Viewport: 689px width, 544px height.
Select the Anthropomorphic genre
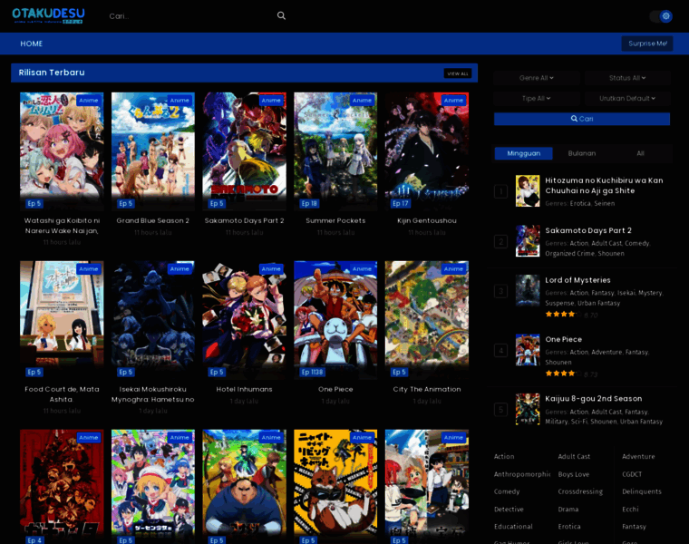(522, 474)
